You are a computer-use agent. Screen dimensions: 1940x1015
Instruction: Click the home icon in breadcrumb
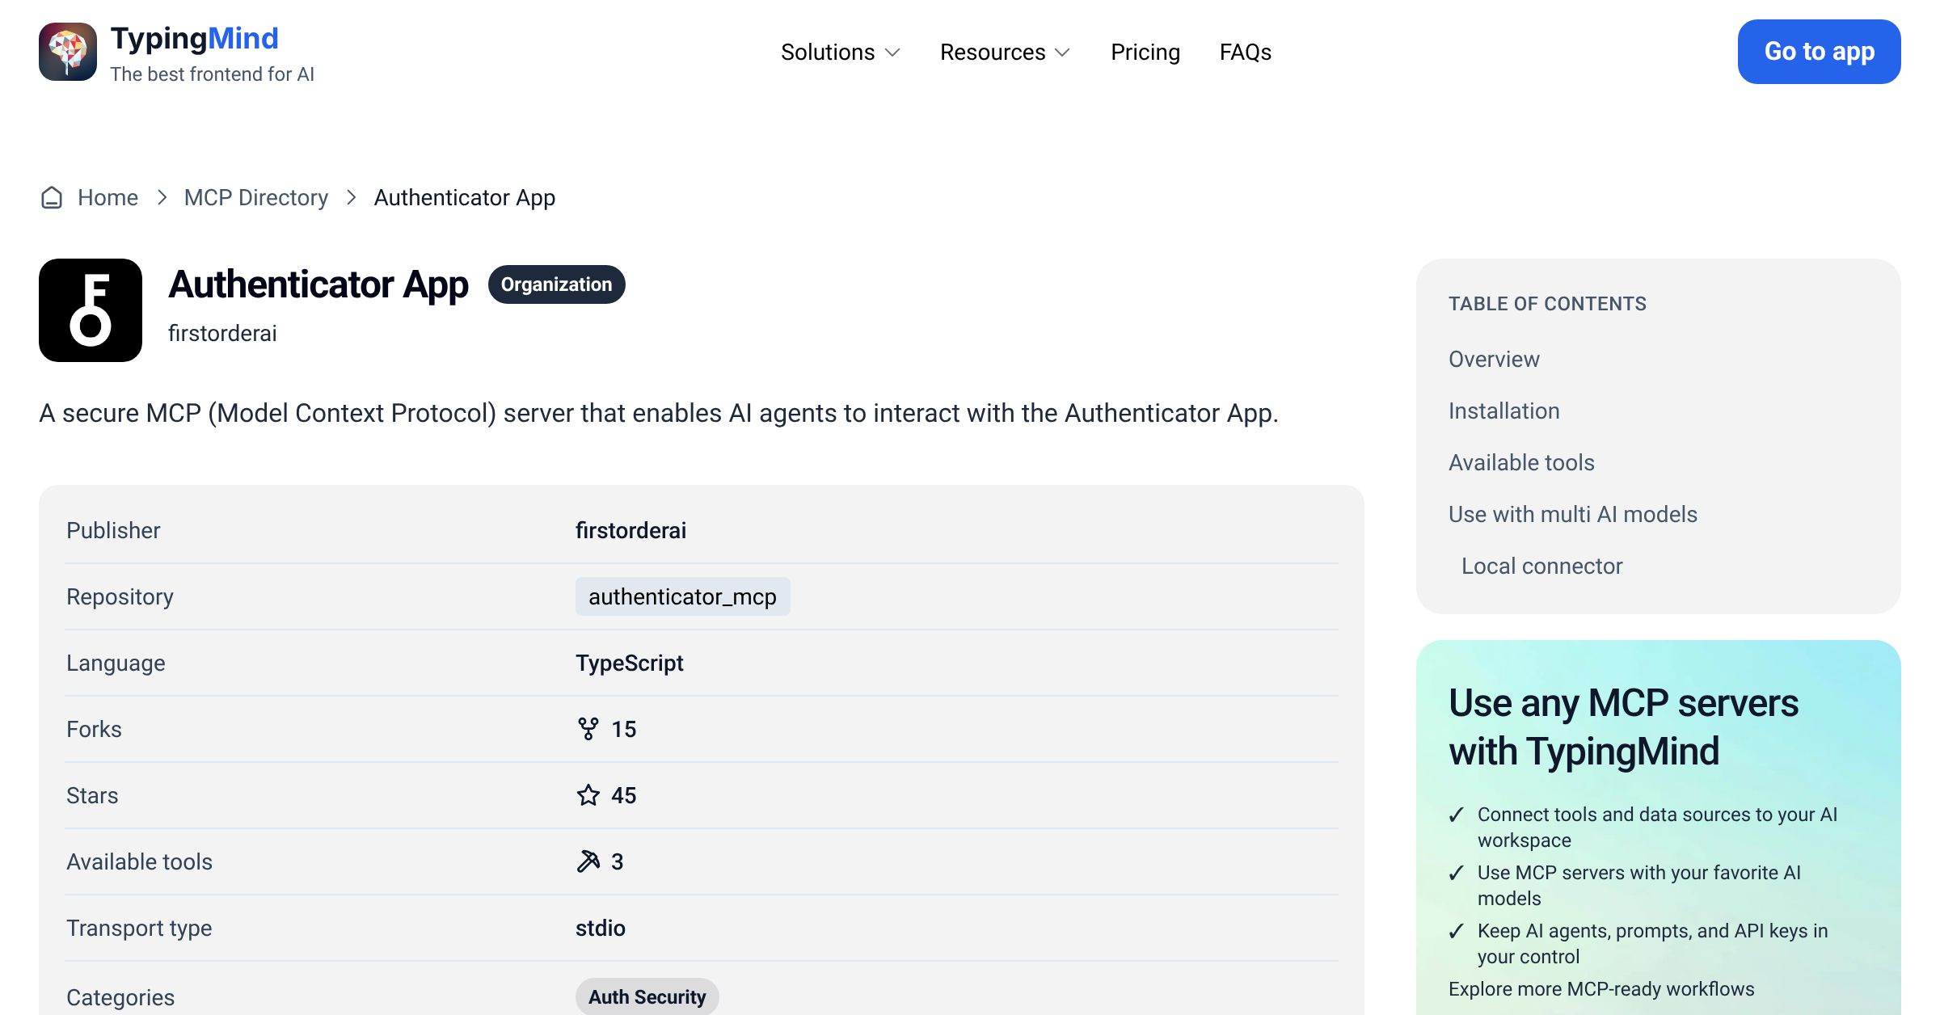coord(52,197)
